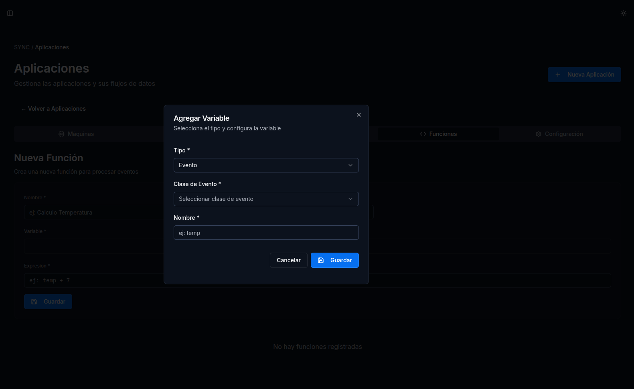This screenshot has height=389, width=634.
Task: Click the 'Clase de Evento' label text
Action: coord(195,184)
